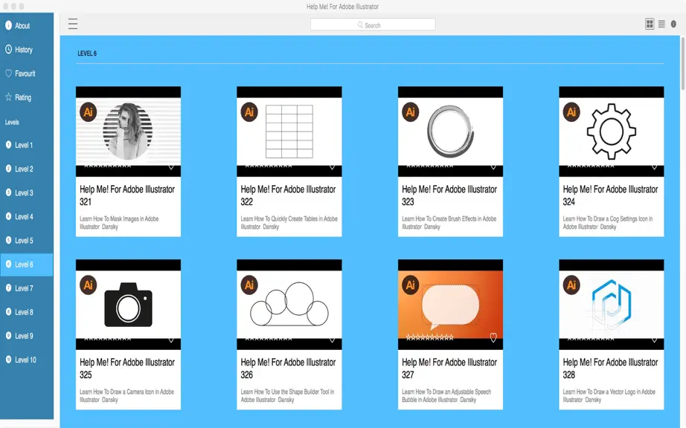Switch to list view layout

pos(661,24)
